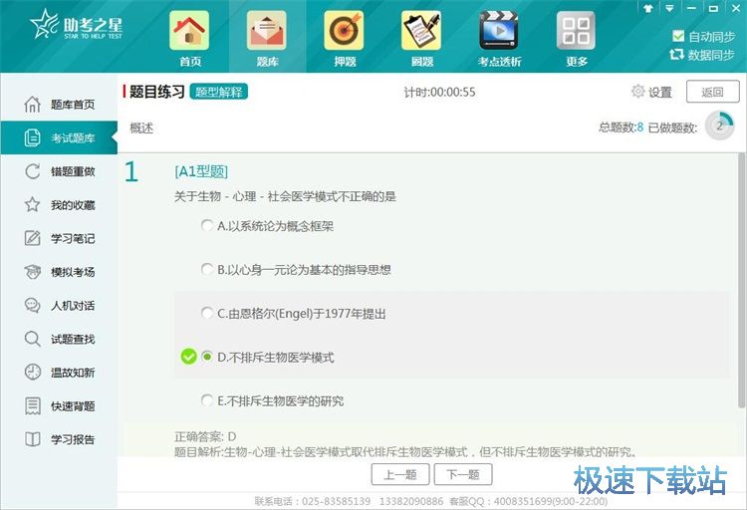Open 模拟考场 in sidebar
The image size is (747, 510).
pos(59,272)
